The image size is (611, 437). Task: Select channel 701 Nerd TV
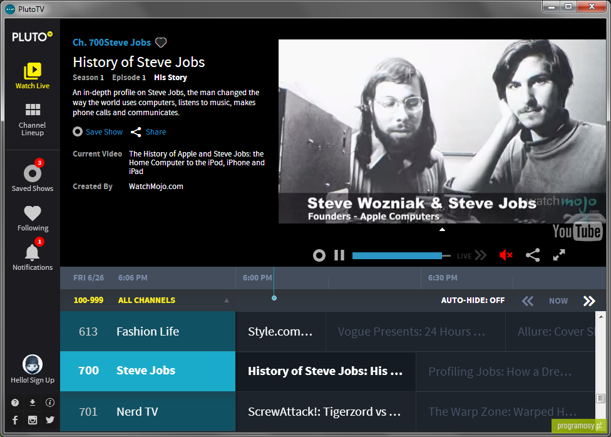(x=148, y=411)
